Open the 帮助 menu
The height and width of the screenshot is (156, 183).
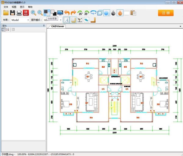30,7
